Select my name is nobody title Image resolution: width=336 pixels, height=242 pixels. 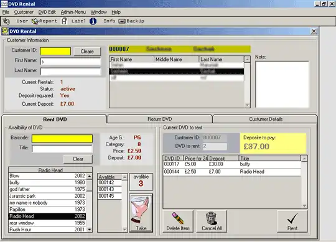coord(47,203)
